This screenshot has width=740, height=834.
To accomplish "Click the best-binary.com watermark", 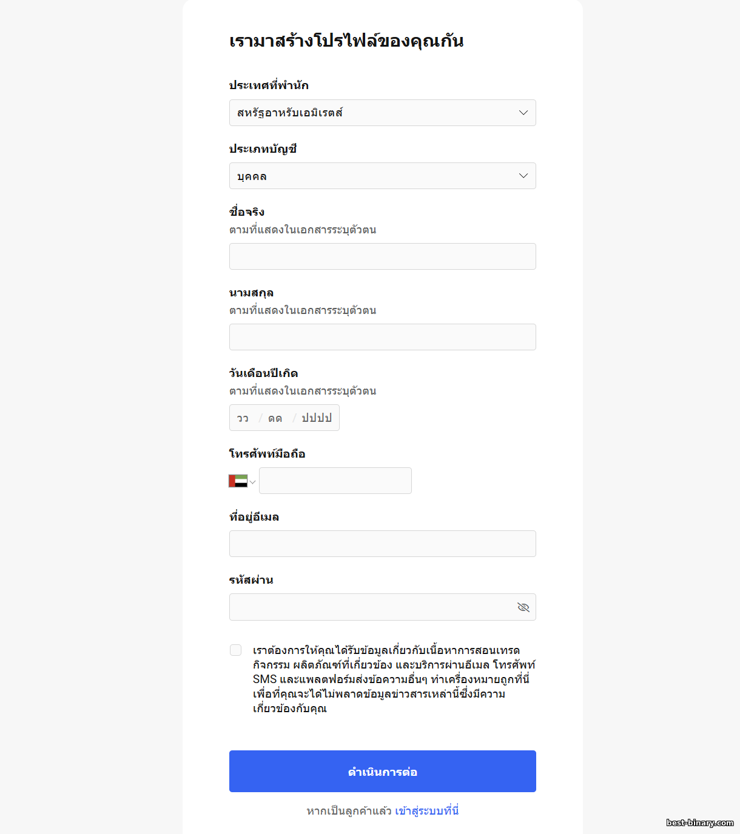I will (x=699, y=823).
